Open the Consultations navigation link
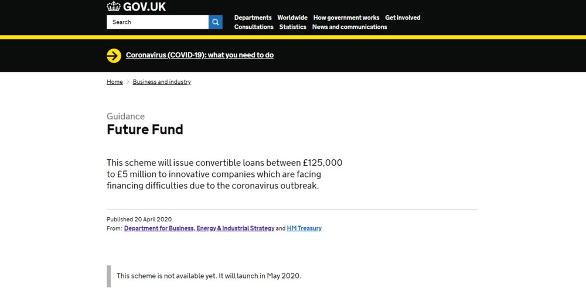This screenshot has width=586, height=291. tap(254, 27)
